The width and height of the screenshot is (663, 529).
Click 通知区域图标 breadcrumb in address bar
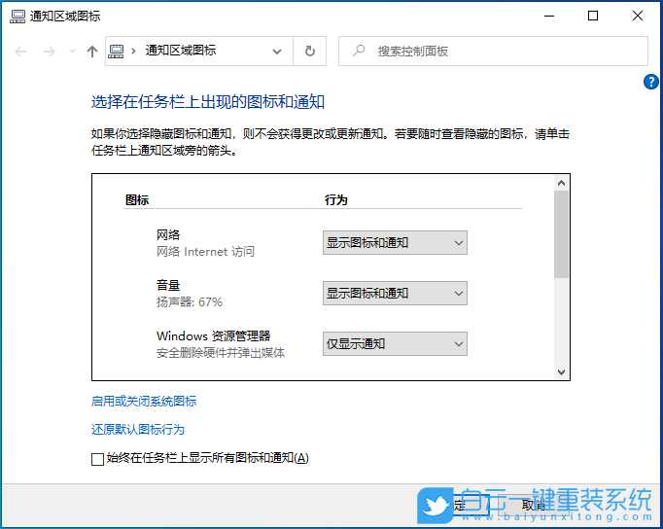[181, 51]
